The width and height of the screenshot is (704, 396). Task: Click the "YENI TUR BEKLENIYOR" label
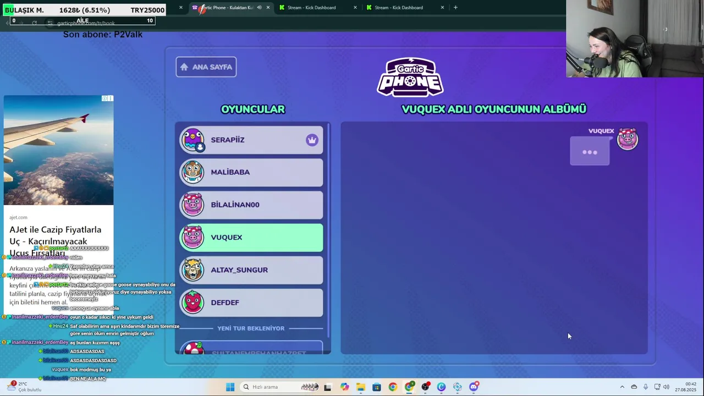click(x=251, y=328)
